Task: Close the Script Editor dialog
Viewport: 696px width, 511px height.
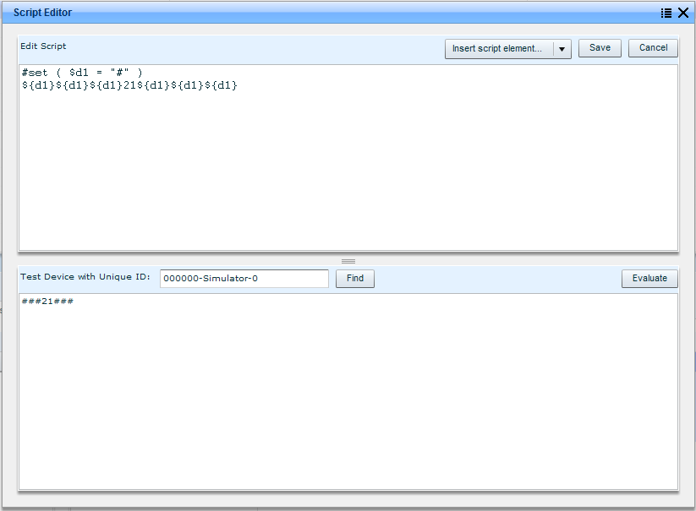Action: pos(683,13)
